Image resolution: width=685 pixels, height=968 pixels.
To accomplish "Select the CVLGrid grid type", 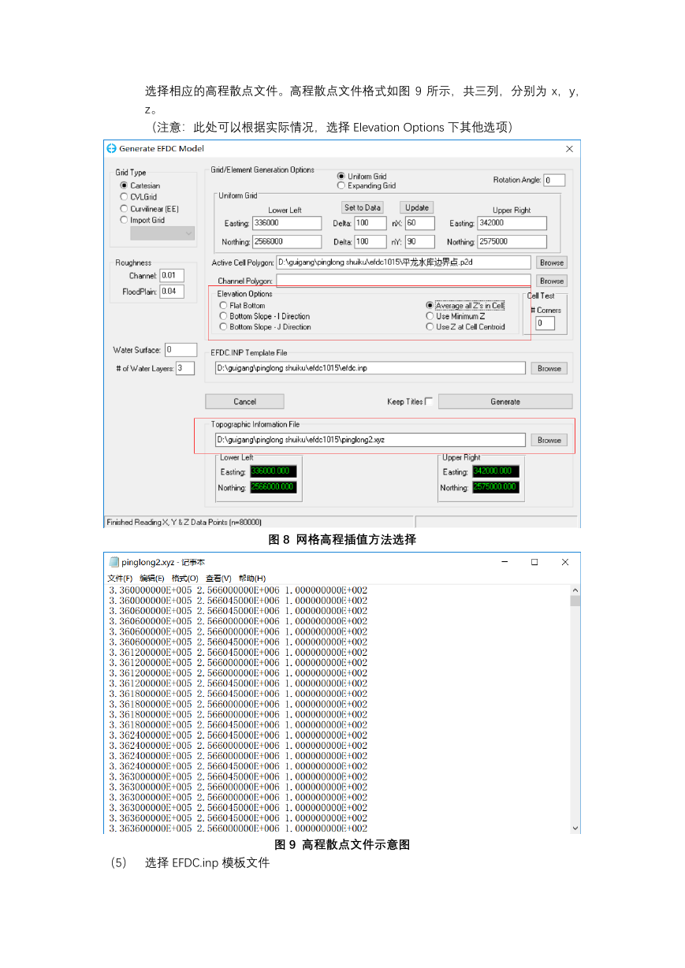I will click(125, 197).
